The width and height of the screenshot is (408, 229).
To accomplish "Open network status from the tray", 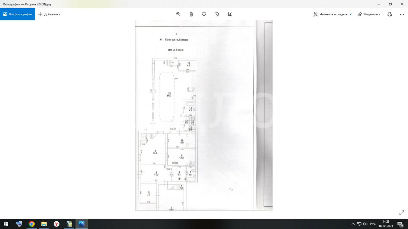I will (x=359, y=224).
